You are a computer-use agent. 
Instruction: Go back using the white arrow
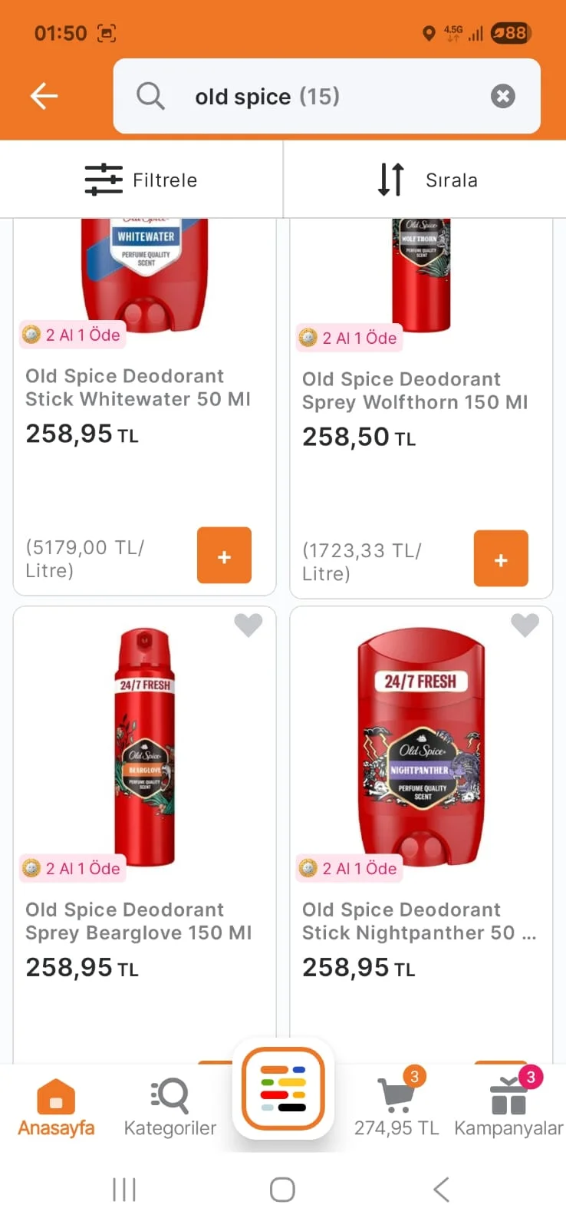44,96
